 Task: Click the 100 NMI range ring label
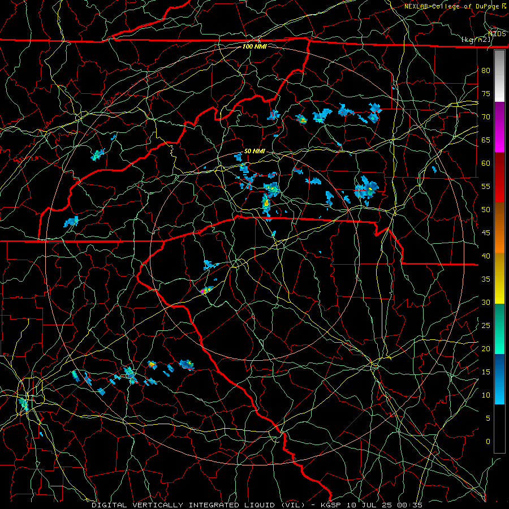[255, 46]
